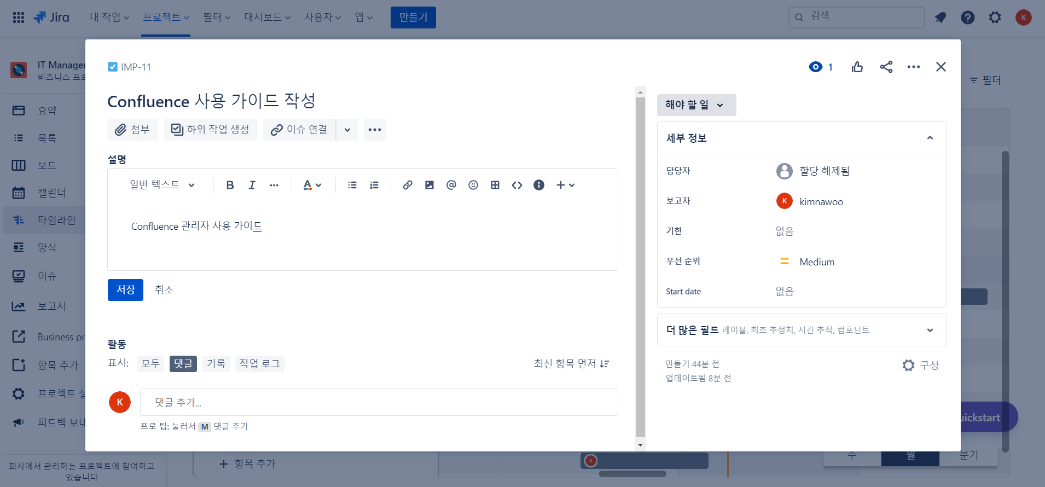Insert a table in the editor
Screen dimensions: 1045x487
tap(495, 185)
